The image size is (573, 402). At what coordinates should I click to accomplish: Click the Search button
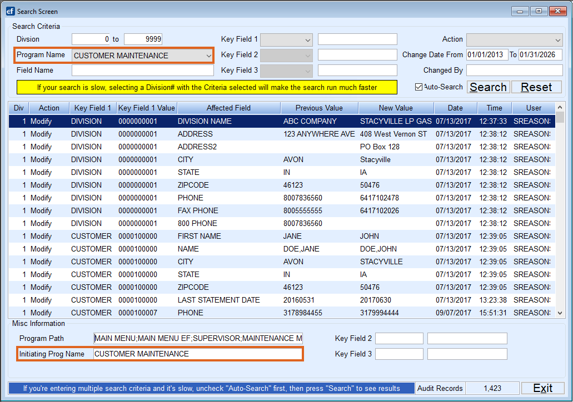pyautogui.click(x=487, y=87)
